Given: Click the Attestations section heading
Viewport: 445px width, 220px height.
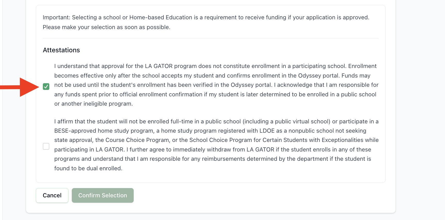Looking at the screenshot, I should 61,50.
